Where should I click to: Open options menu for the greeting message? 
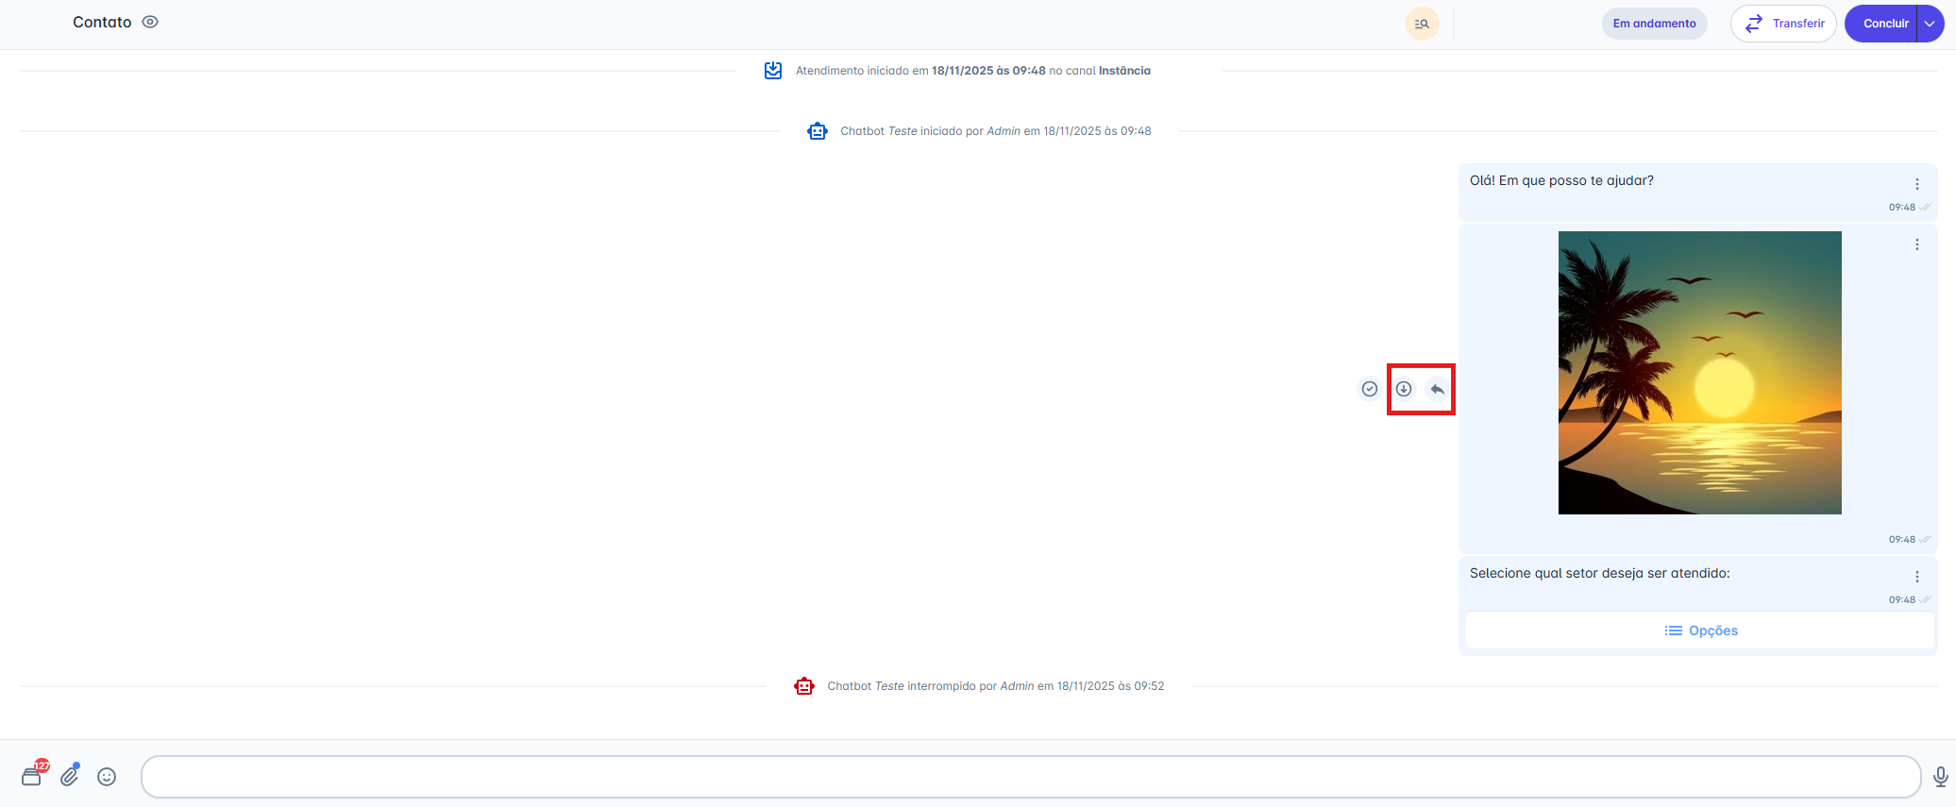(1916, 184)
